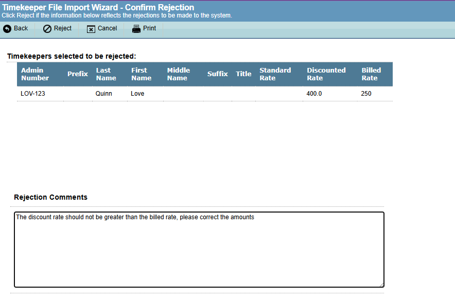Click the Reject prohibition icon

(47, 29)
